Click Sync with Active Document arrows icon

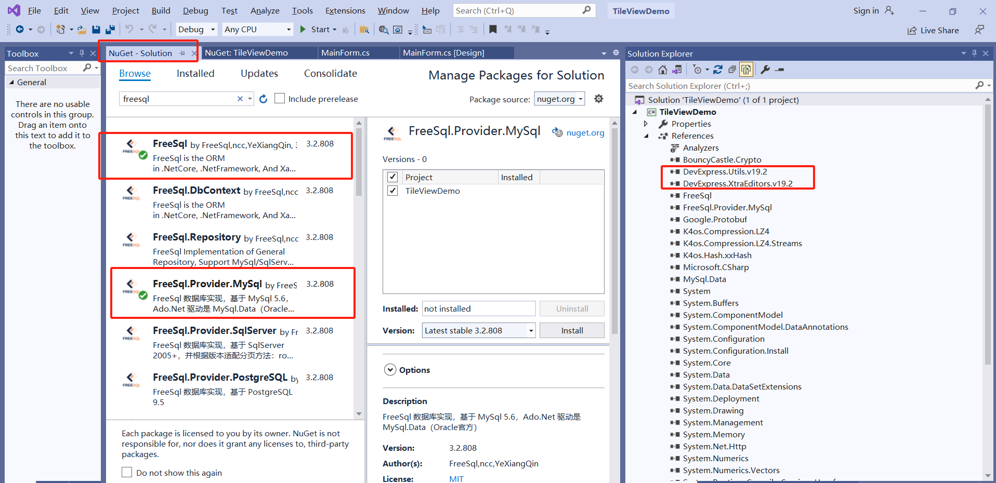718,70
